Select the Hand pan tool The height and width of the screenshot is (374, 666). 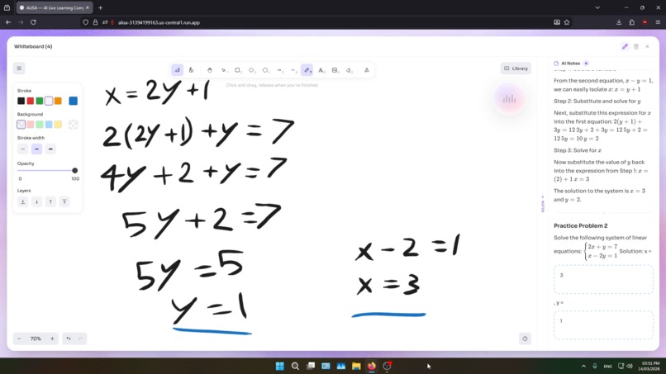(209, 70)
